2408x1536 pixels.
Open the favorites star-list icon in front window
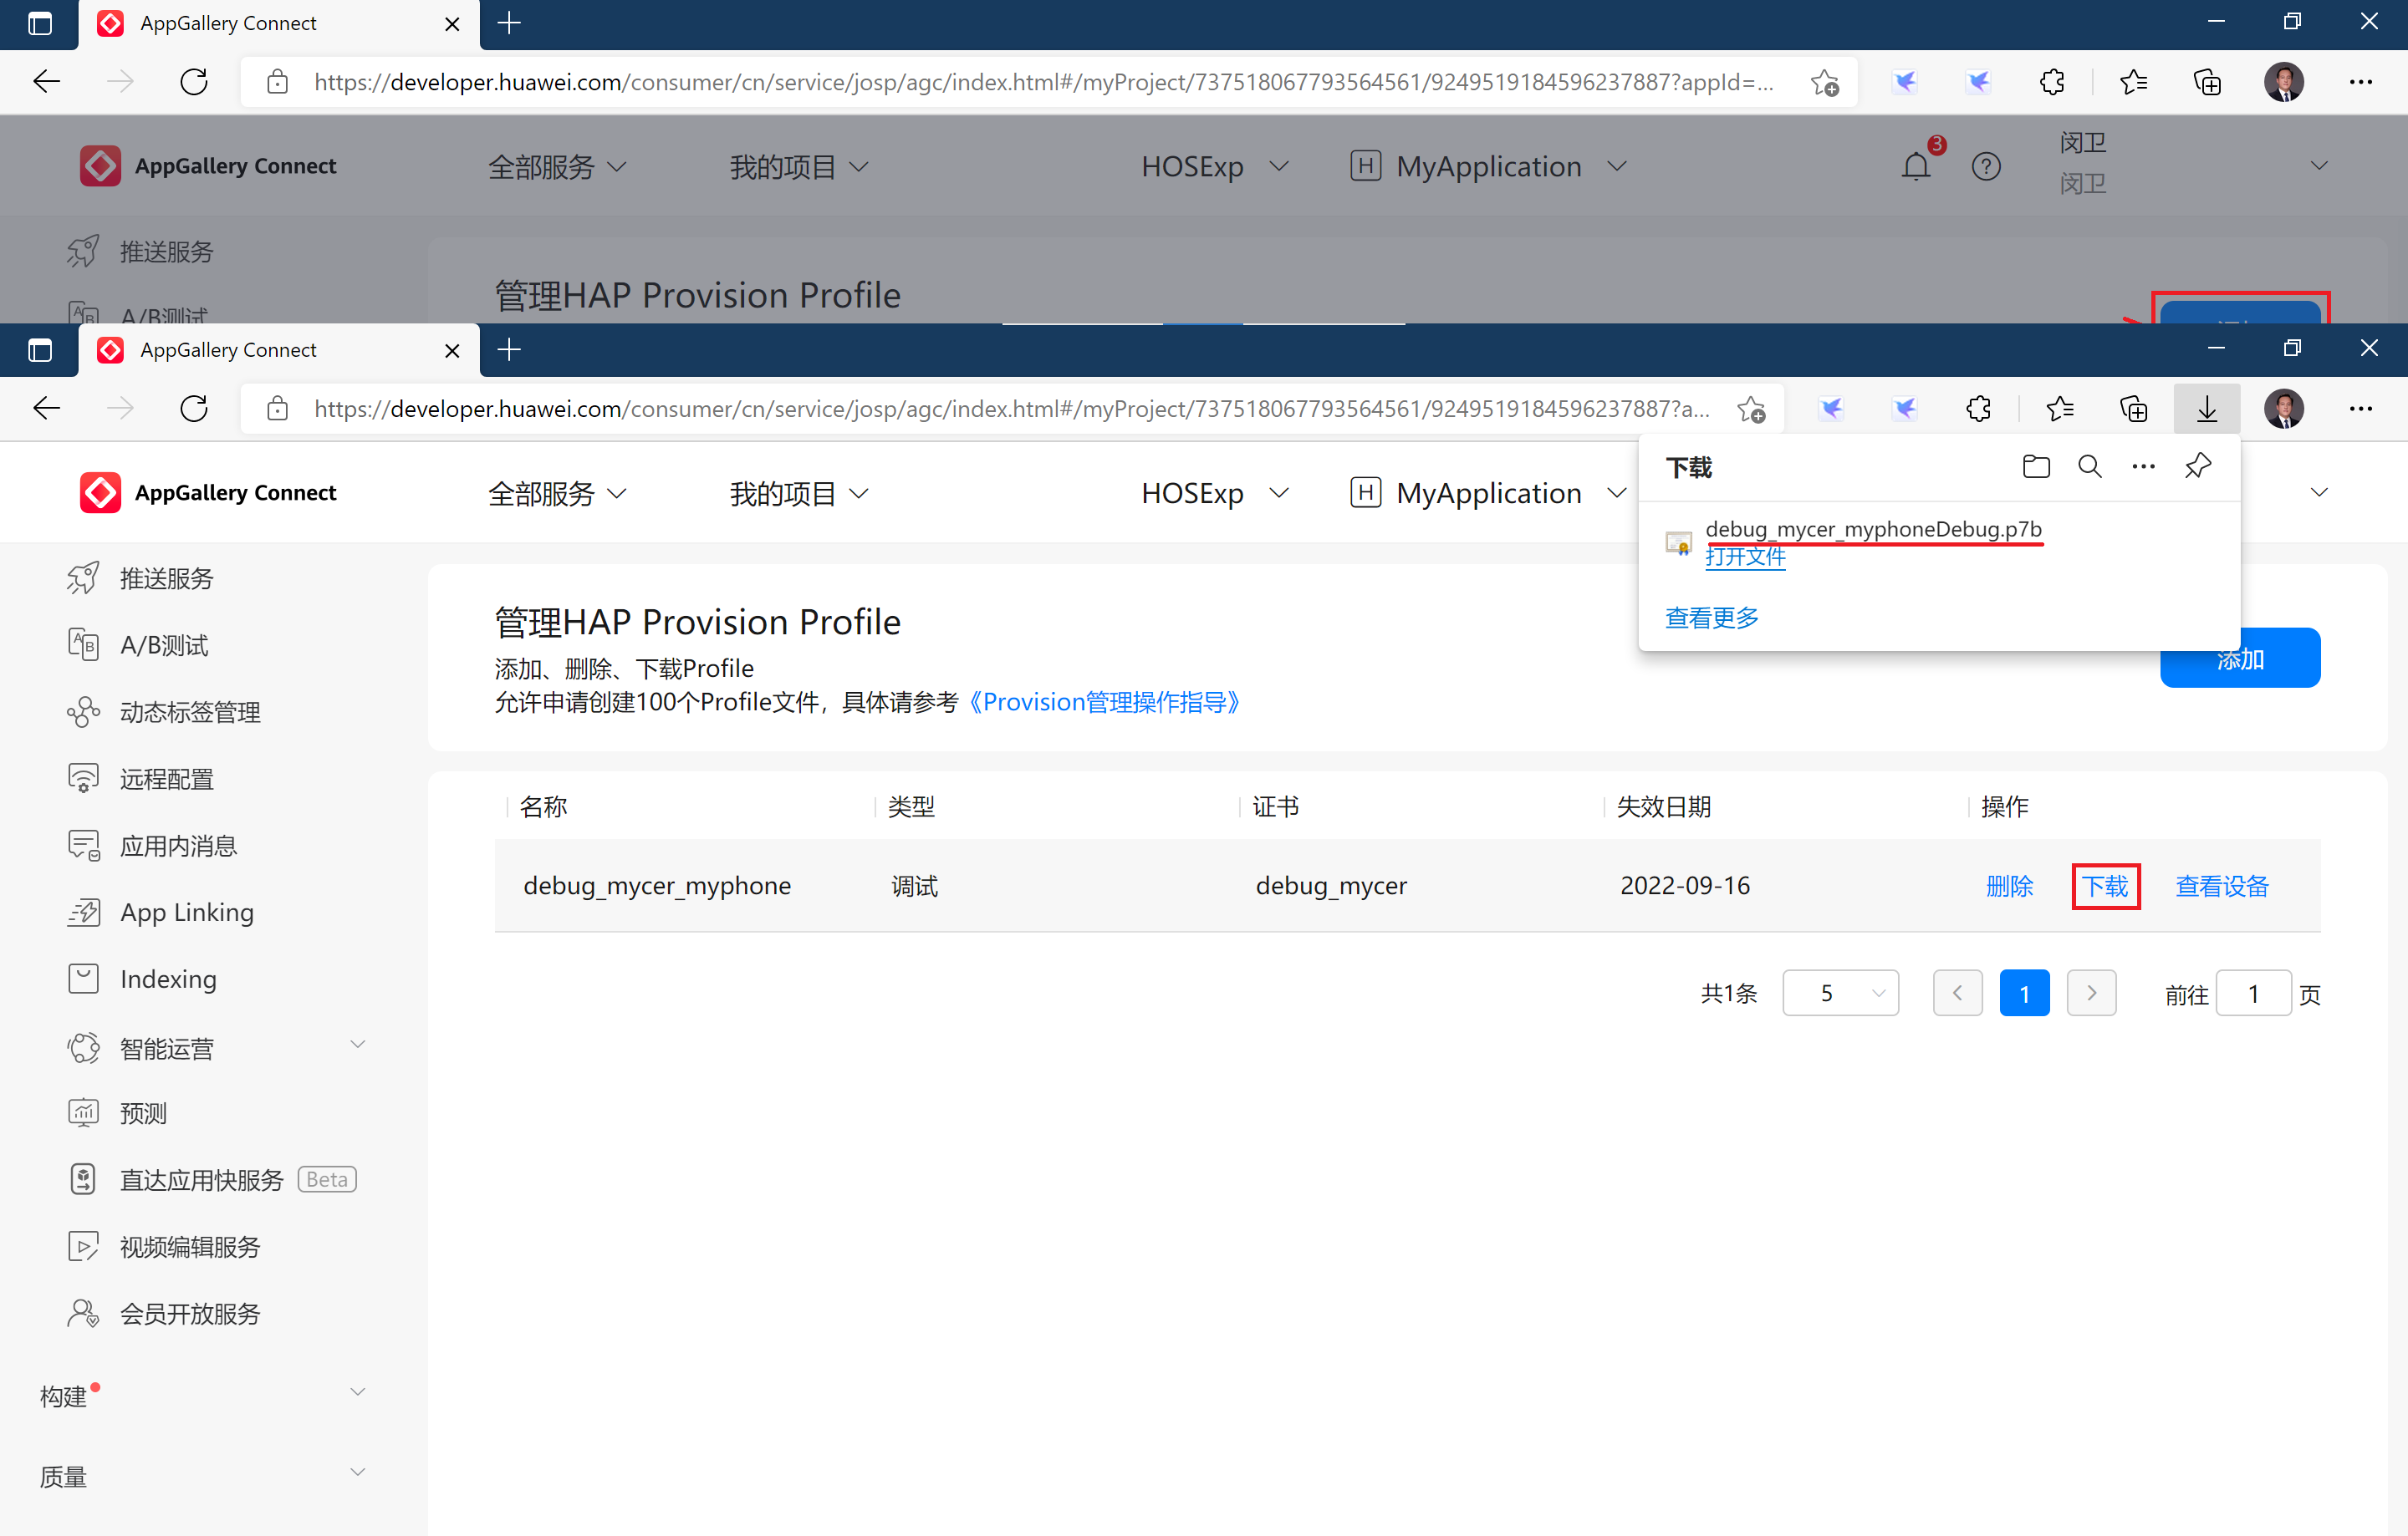pos(2060,408)
